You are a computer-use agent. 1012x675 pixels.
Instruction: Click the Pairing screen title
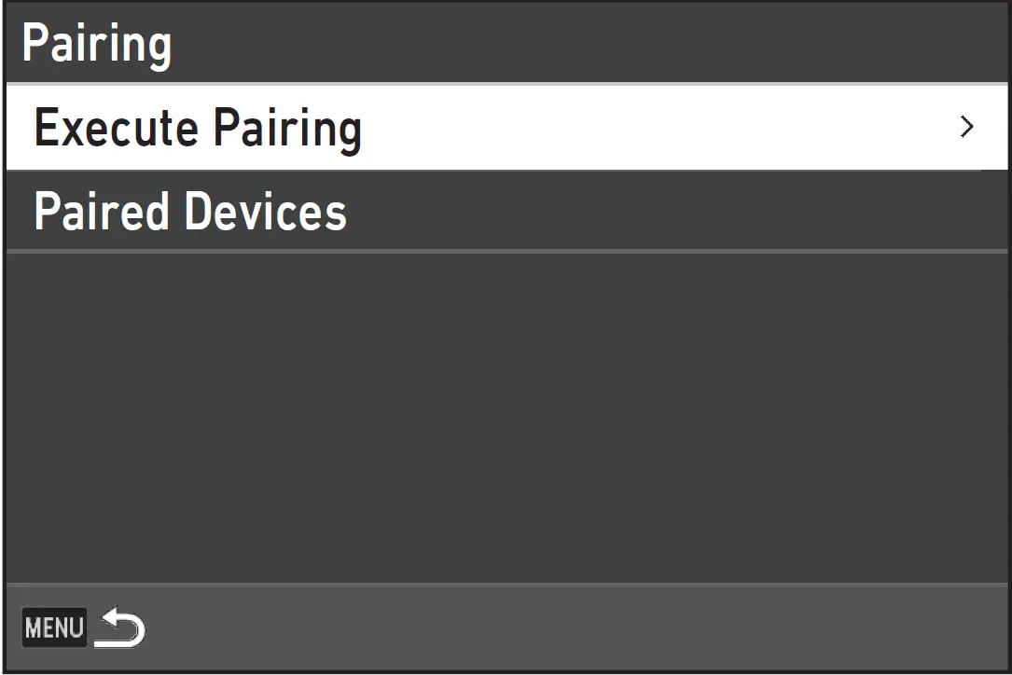coord(97,44)
